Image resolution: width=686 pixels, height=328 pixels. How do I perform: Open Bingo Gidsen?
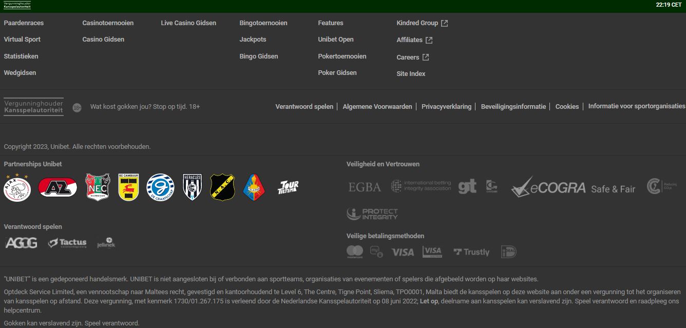click(259, 56)
